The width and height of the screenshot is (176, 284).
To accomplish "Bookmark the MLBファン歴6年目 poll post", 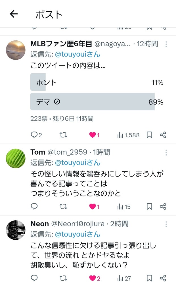I will pos(149,135).
